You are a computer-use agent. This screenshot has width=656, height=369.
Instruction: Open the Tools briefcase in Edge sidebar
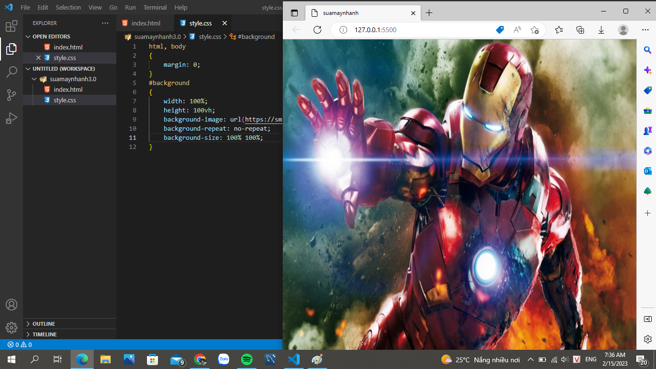[647, 111]
